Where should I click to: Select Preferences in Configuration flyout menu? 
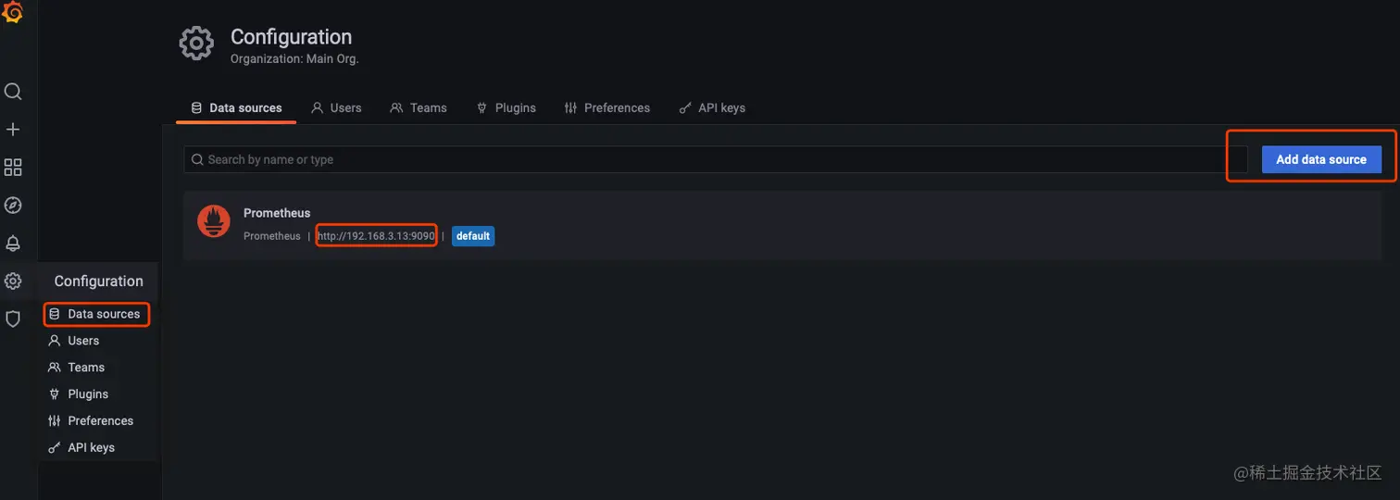tap(91, 421)
